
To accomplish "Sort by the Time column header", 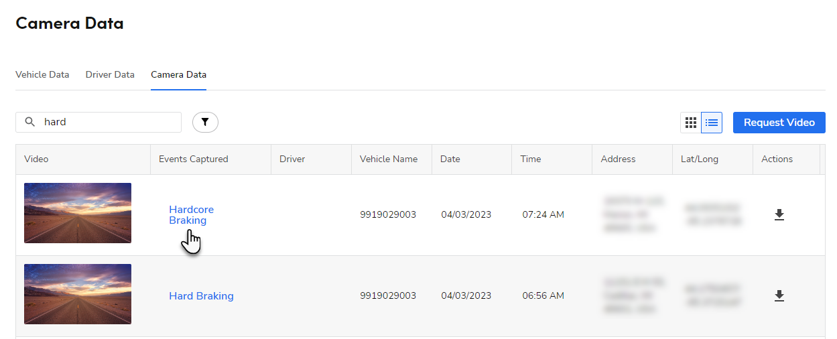I will pyautogui.click(x=531, y=159).
